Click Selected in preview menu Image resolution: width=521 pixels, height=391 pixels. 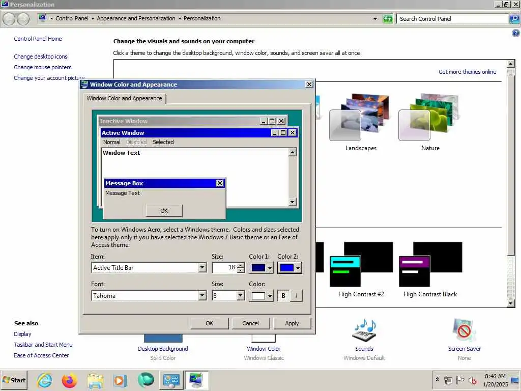click(163, 142)
